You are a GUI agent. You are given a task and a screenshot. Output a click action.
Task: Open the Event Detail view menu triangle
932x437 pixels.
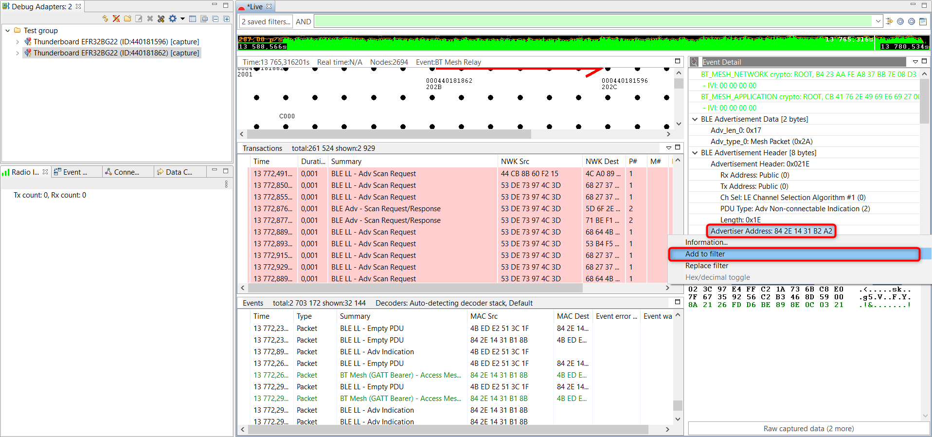[915, 62]
